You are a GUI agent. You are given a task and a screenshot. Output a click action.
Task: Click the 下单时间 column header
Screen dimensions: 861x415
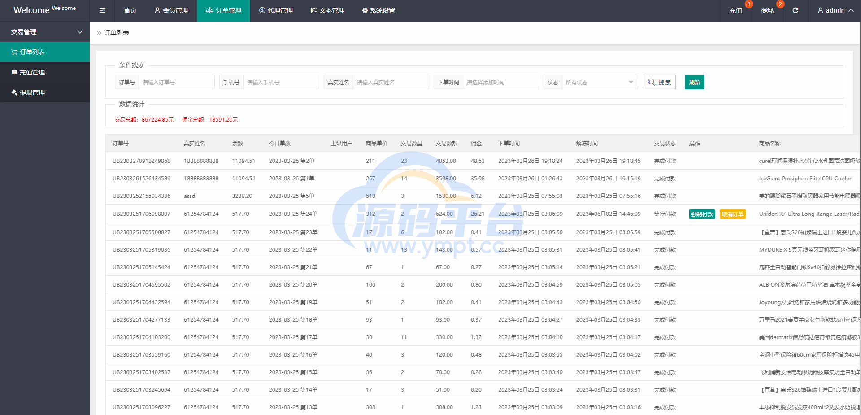point(509,144)
